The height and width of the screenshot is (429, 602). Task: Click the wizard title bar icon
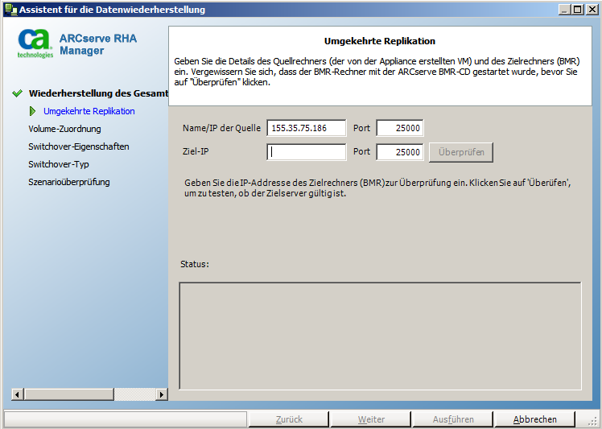[x=10, y=10]
